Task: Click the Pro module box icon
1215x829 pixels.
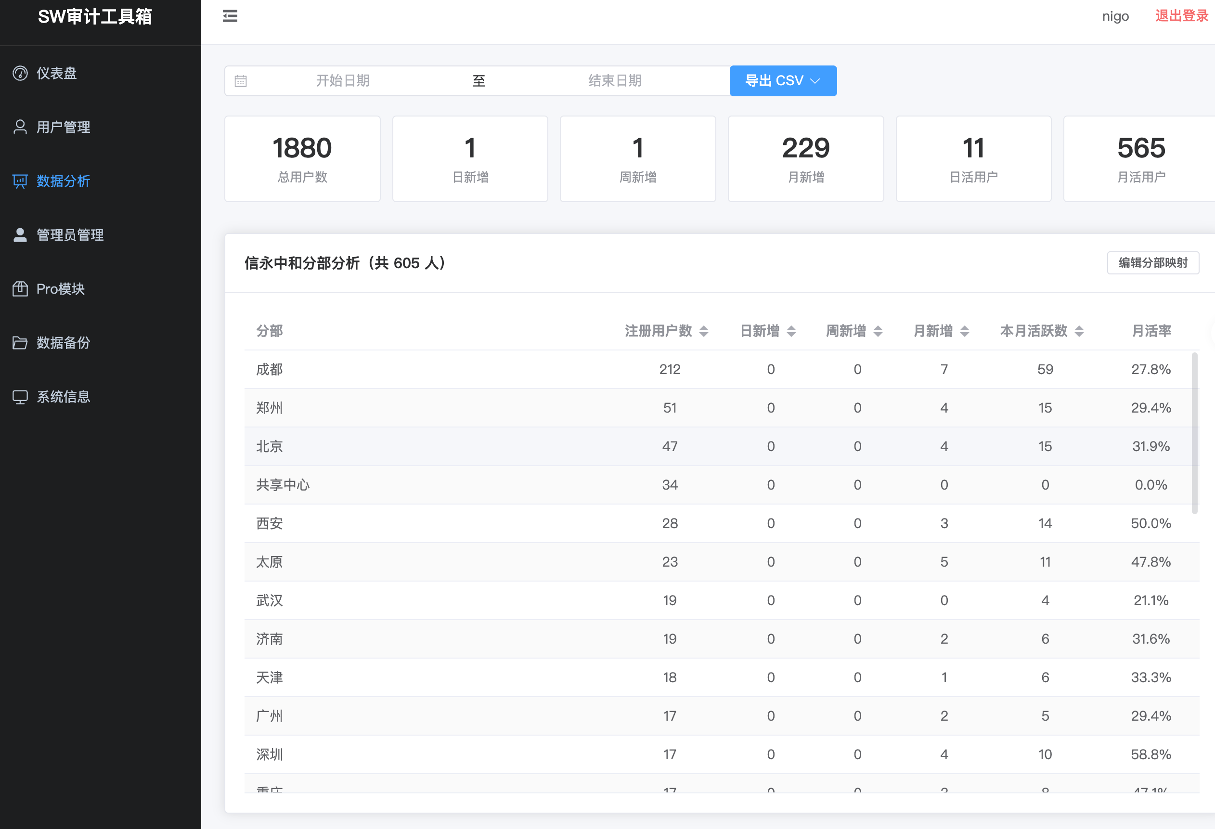Action: coord(20,289)
